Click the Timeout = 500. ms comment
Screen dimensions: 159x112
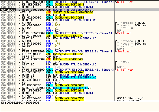click(x=132, y=44)
